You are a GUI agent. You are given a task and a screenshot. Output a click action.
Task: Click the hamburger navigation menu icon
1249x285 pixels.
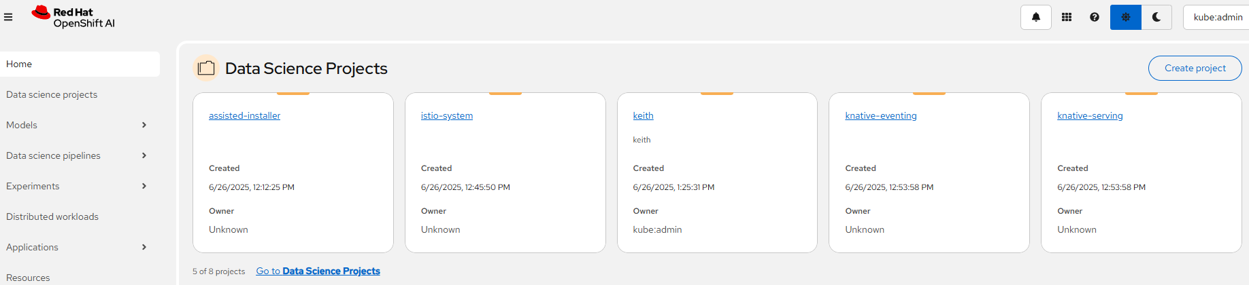pyautogui.click(x=8, y=17)
